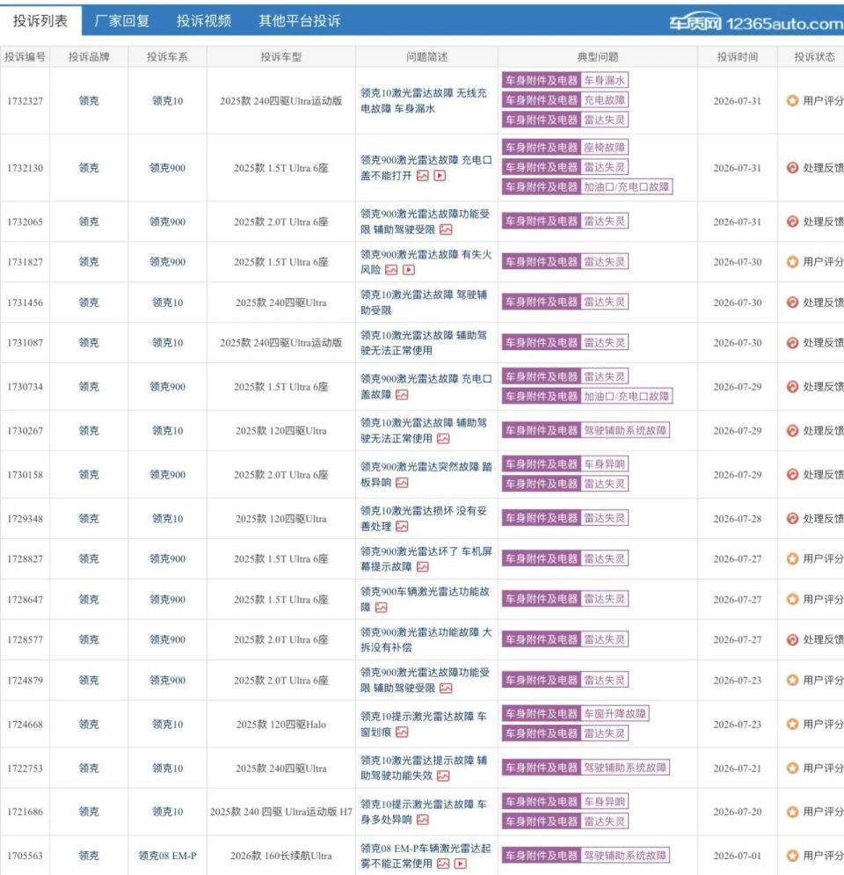Click the 雷达失灵 tag in row 1728647
The width and height of the screenshot is (844, 875).
[x=604, y=599]
